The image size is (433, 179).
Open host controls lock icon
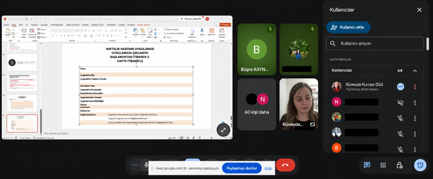[x=400, y=165]
